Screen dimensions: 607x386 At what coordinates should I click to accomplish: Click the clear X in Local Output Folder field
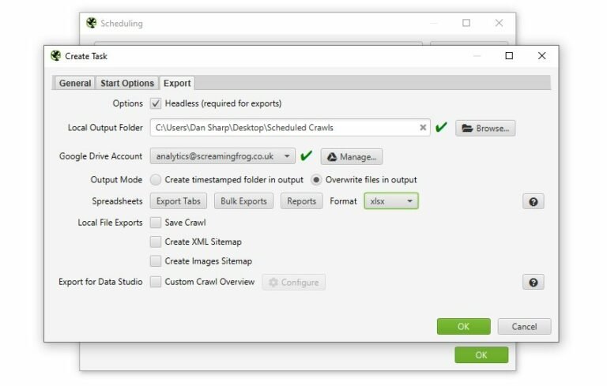(423, 128)
